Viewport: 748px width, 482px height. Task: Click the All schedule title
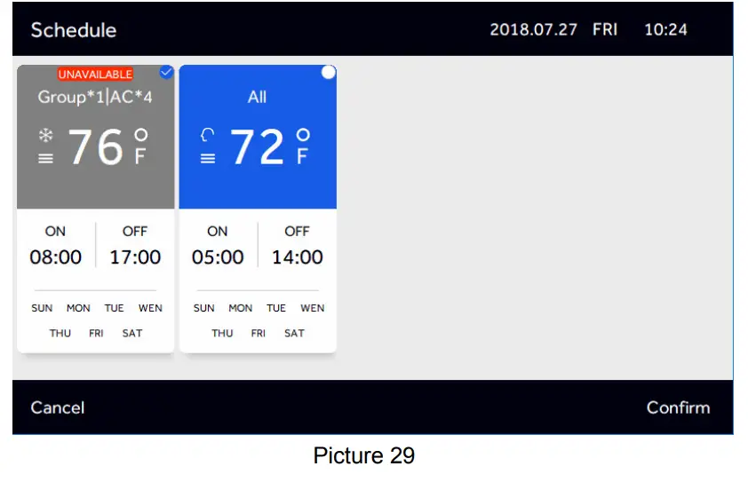(x=257, y=97)
